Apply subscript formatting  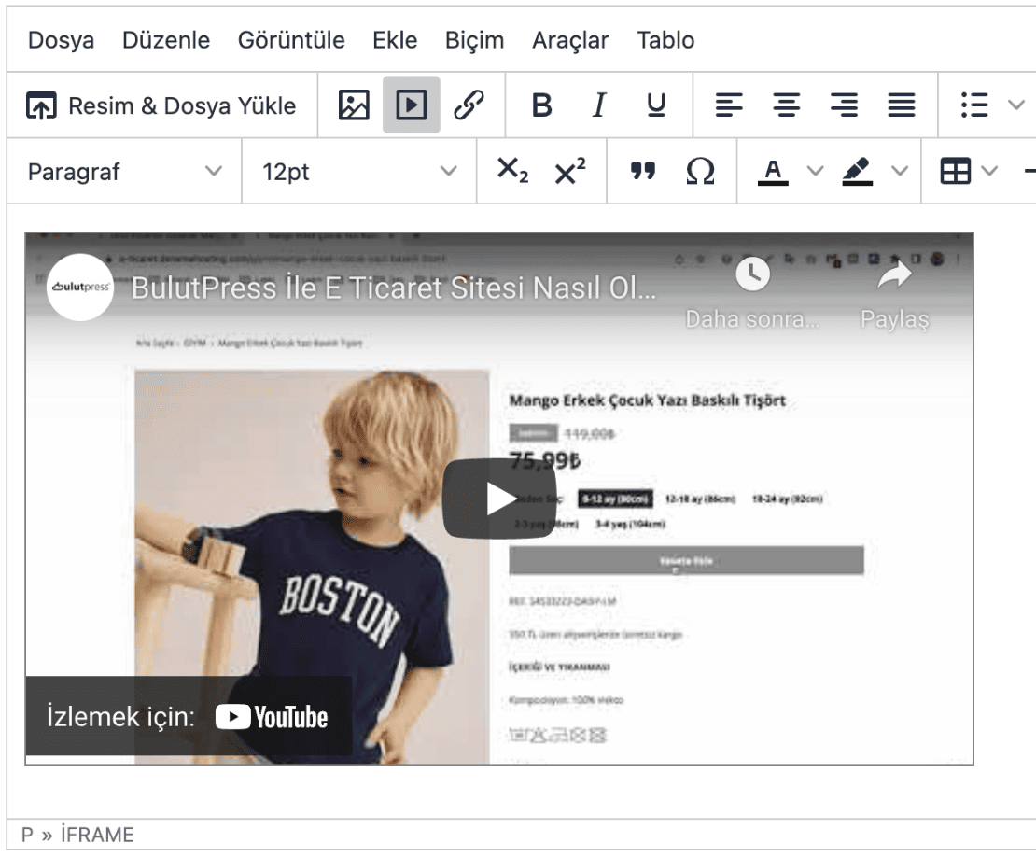[x=511, y=172]
